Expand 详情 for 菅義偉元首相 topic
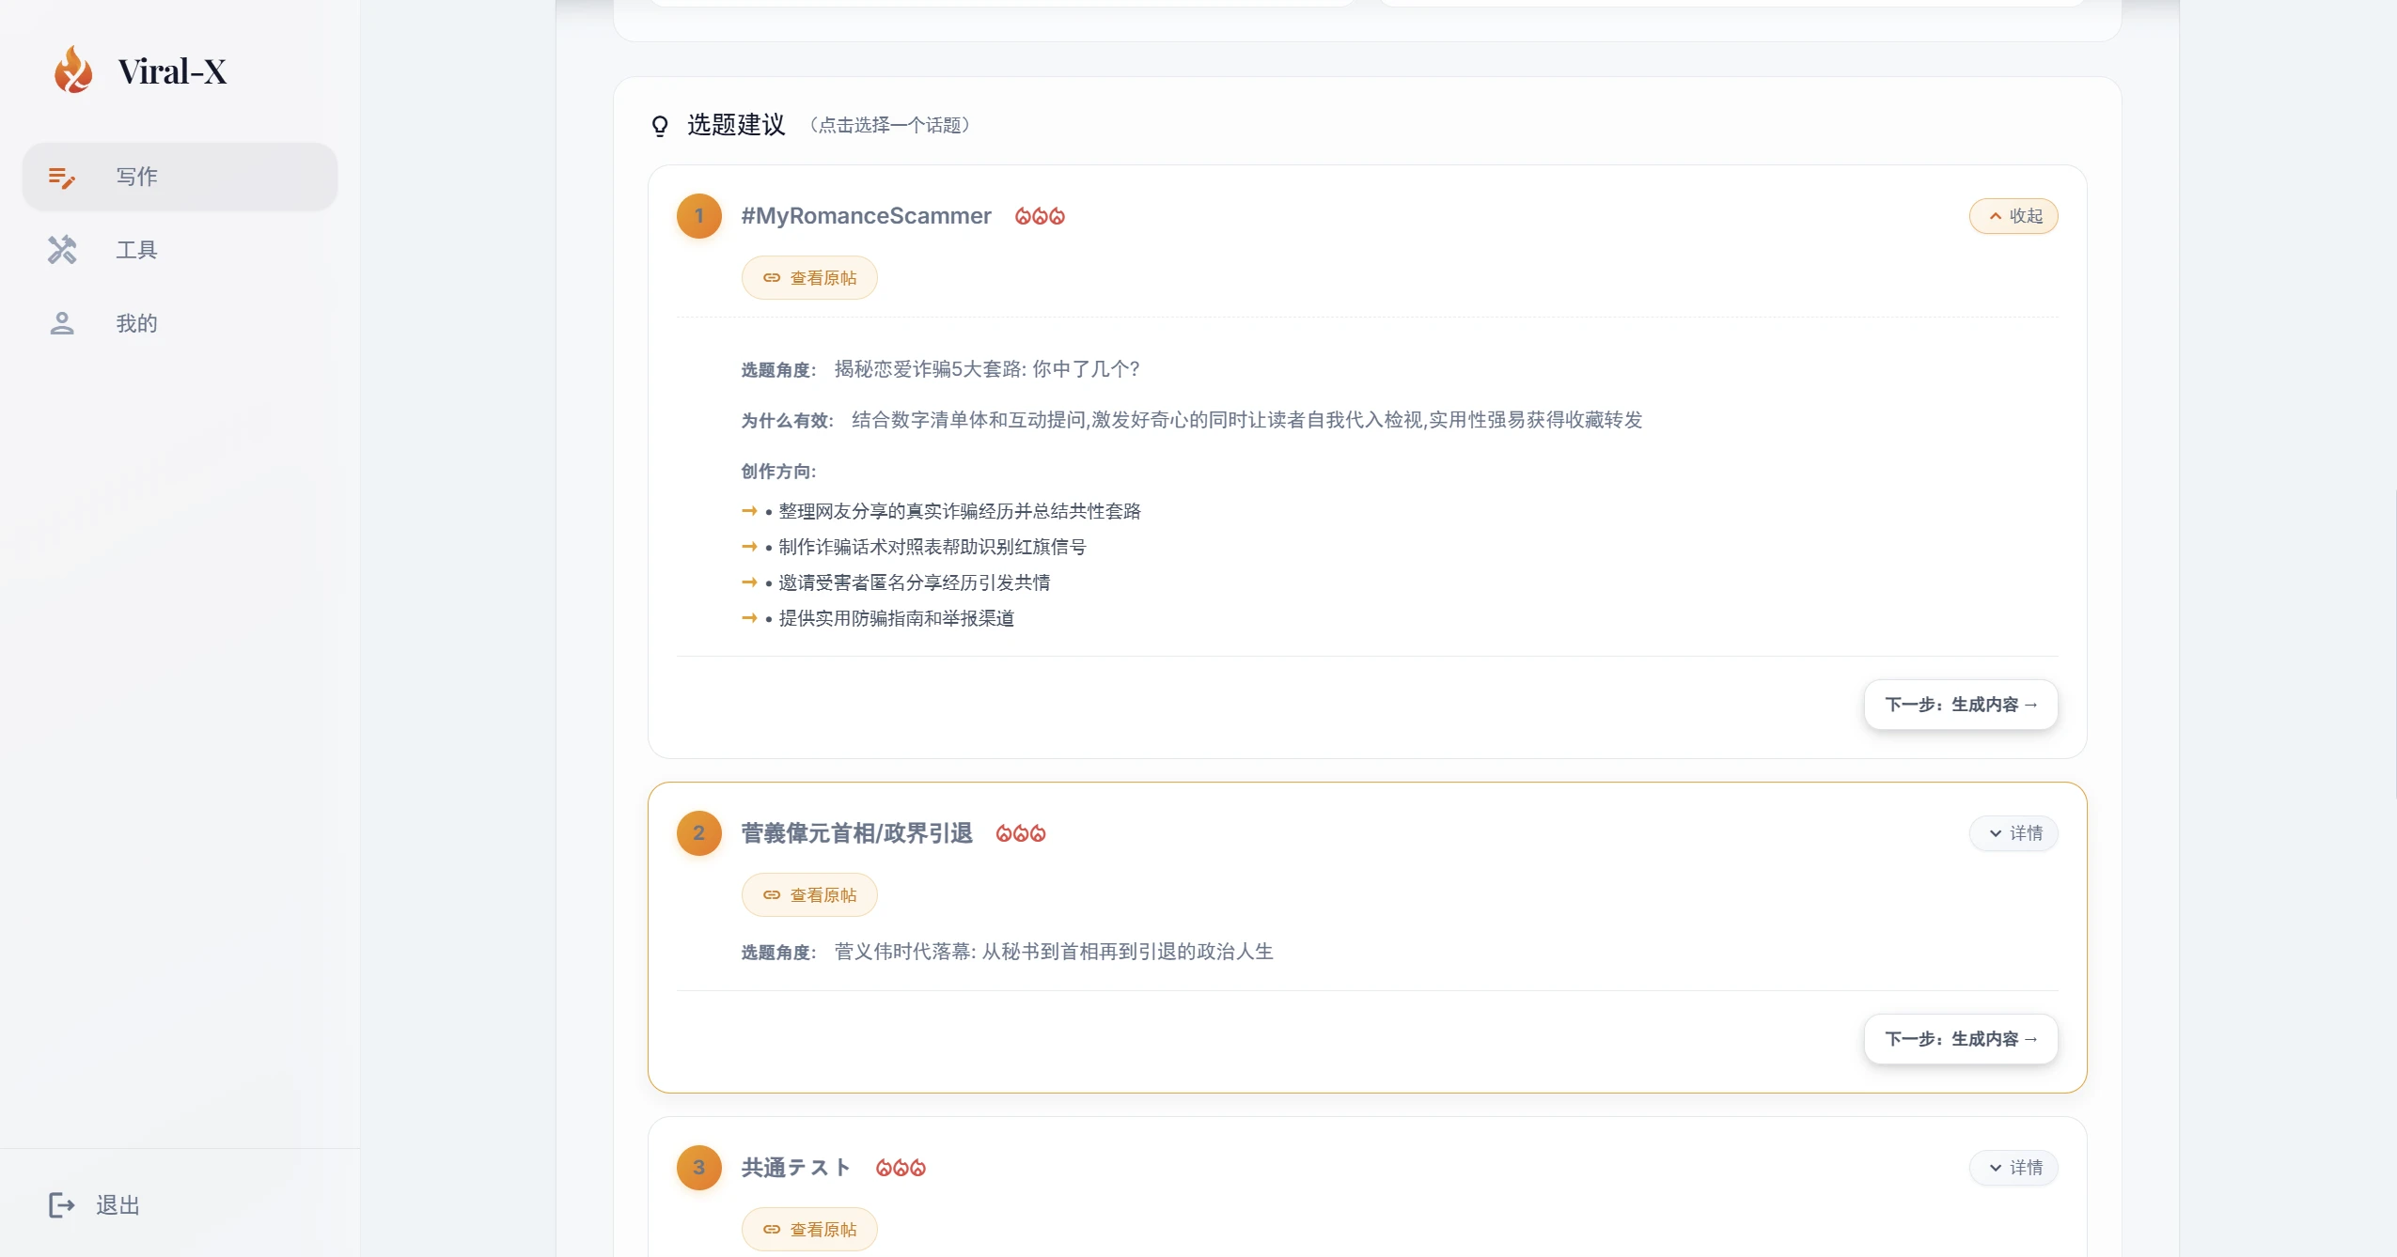 2013,833
